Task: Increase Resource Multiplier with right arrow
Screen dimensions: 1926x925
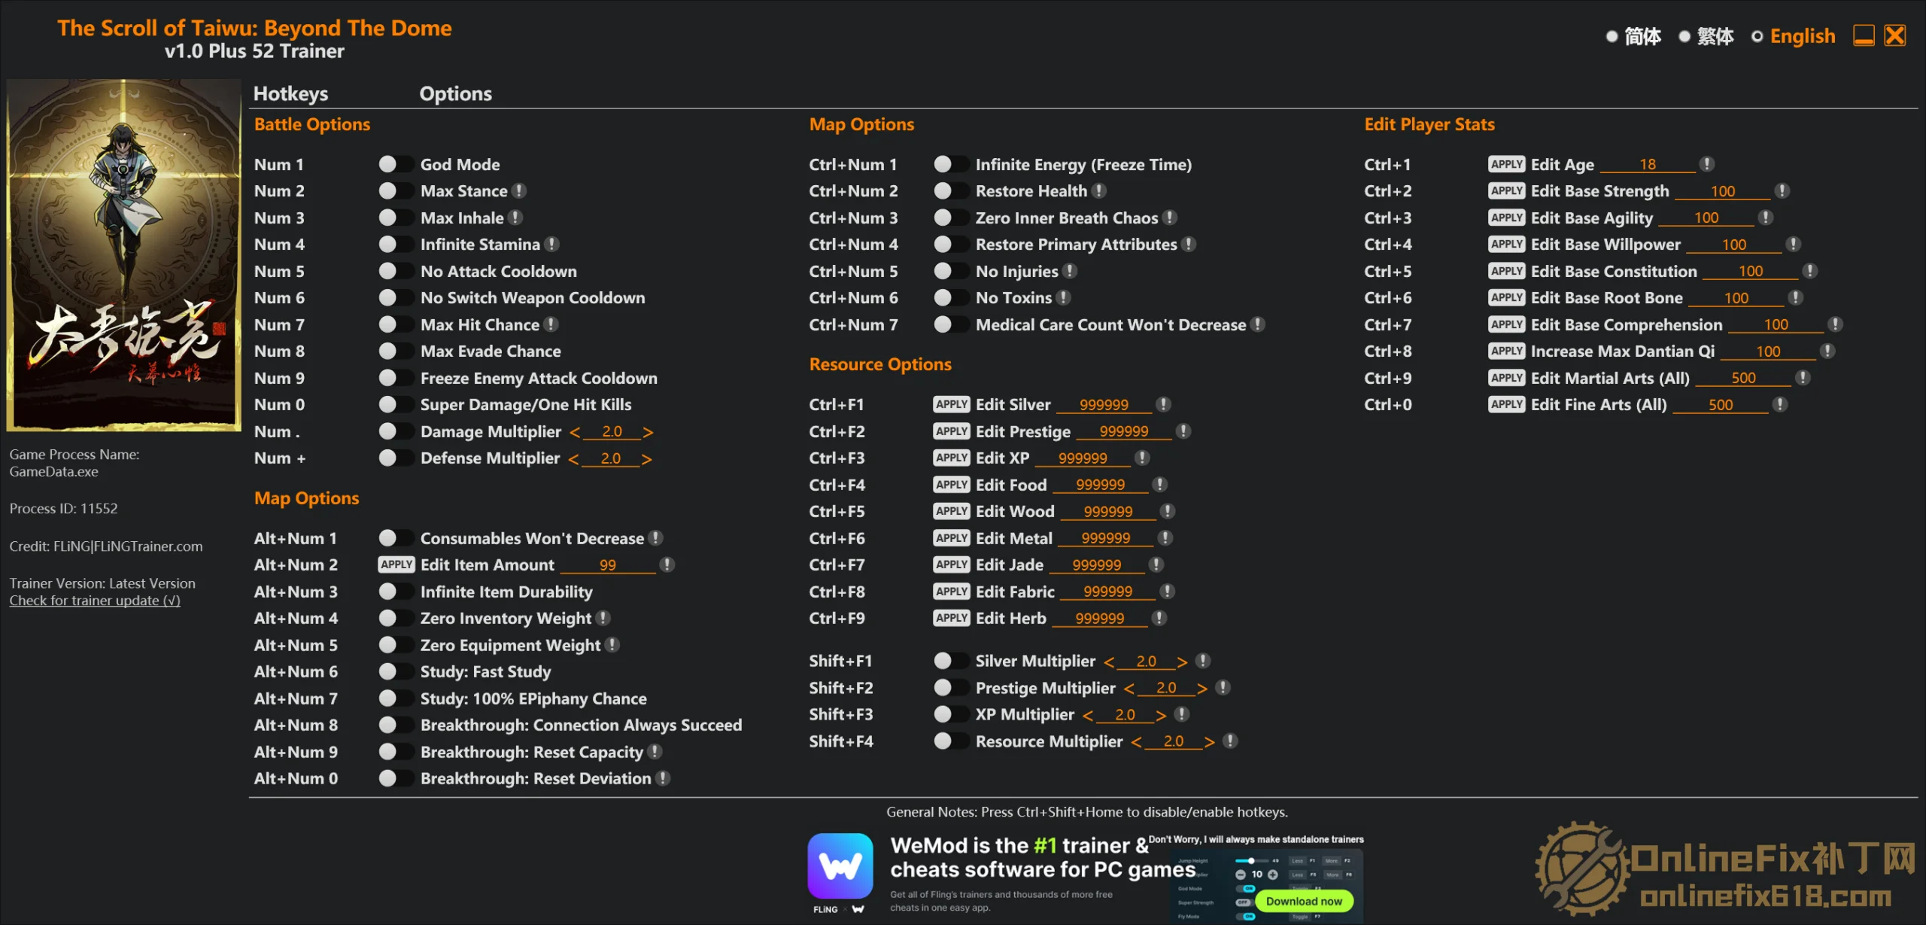Action: click(1209, 742)
